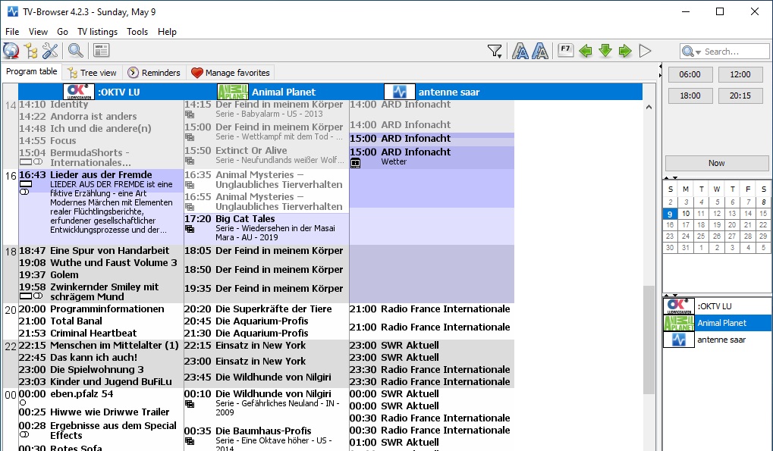
Task: Click the program table vertical scrollbar thumb
Action: (649, 340)
